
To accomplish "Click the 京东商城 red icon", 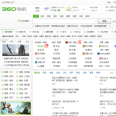I will coord(36,53).
